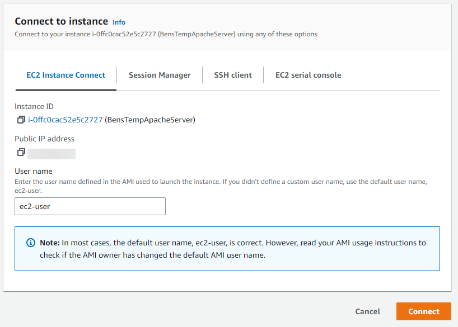This screenshot has width=458, height=327.
Task: Select the EC2 Instance Connect tab
Action: point(66,75)
